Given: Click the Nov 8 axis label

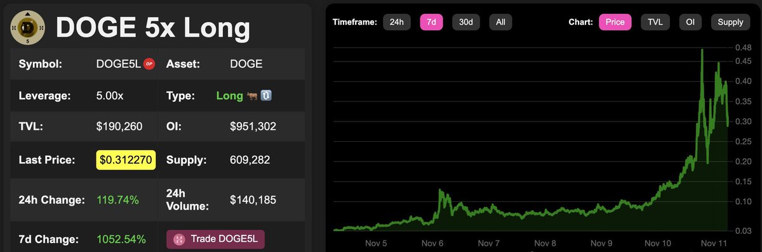Looking at the screenshot, I should pyautogui.click(x=545, y=243).
